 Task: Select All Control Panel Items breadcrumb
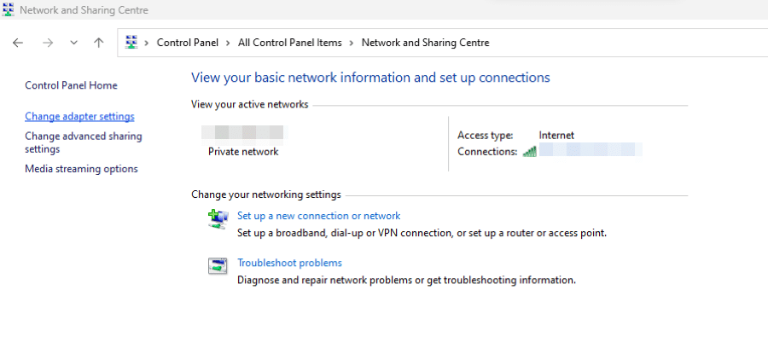[290, 43]
